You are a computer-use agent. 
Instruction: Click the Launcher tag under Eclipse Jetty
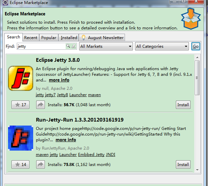pos(78,95)
